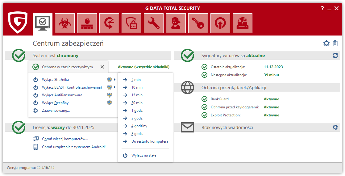Open the backup restore arrow tab
The height and width of the screenshot is (176, 345).
point(109,23)
